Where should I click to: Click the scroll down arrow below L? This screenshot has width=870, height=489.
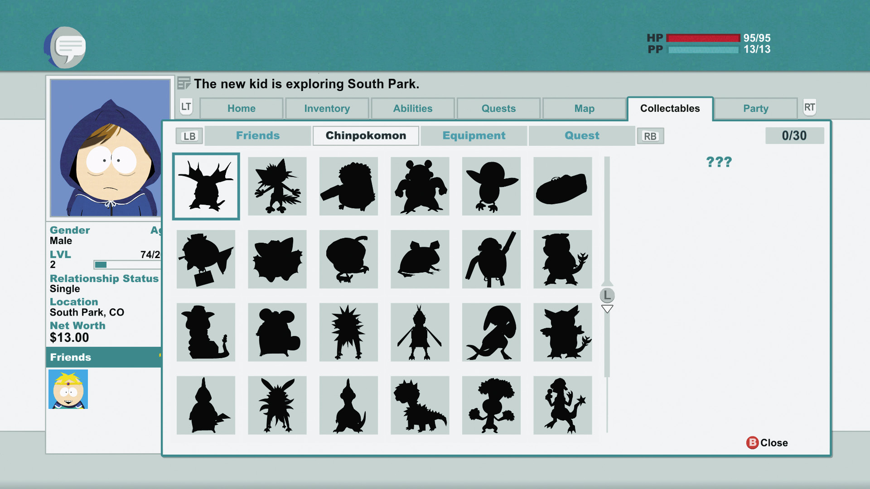(607, 309)
